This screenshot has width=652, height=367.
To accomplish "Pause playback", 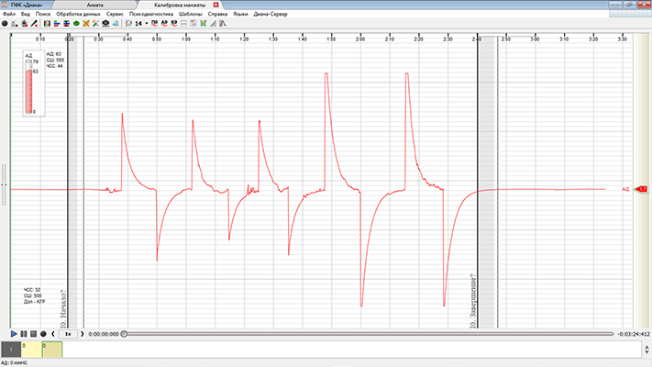I will tap(24, 334).
